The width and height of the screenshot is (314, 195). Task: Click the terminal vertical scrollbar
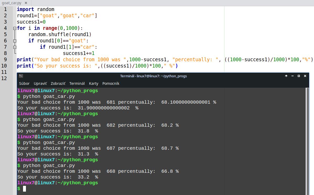(307, 141)
